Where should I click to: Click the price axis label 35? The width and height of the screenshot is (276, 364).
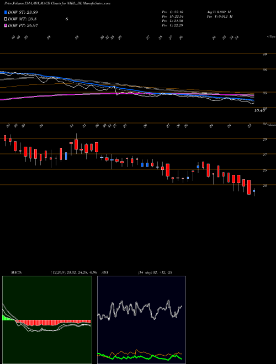[264, 93]
